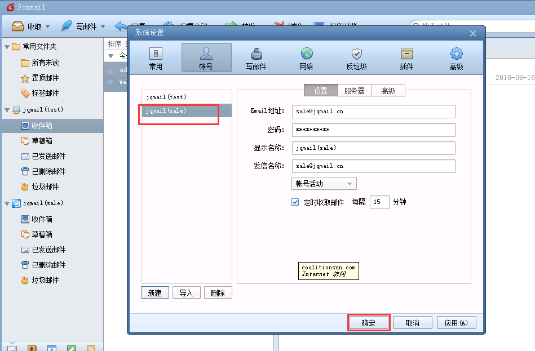Select jqmail(test) in the account list
Image resolution: width=535 pixels, height=351 pixels.
click(186, 97)
